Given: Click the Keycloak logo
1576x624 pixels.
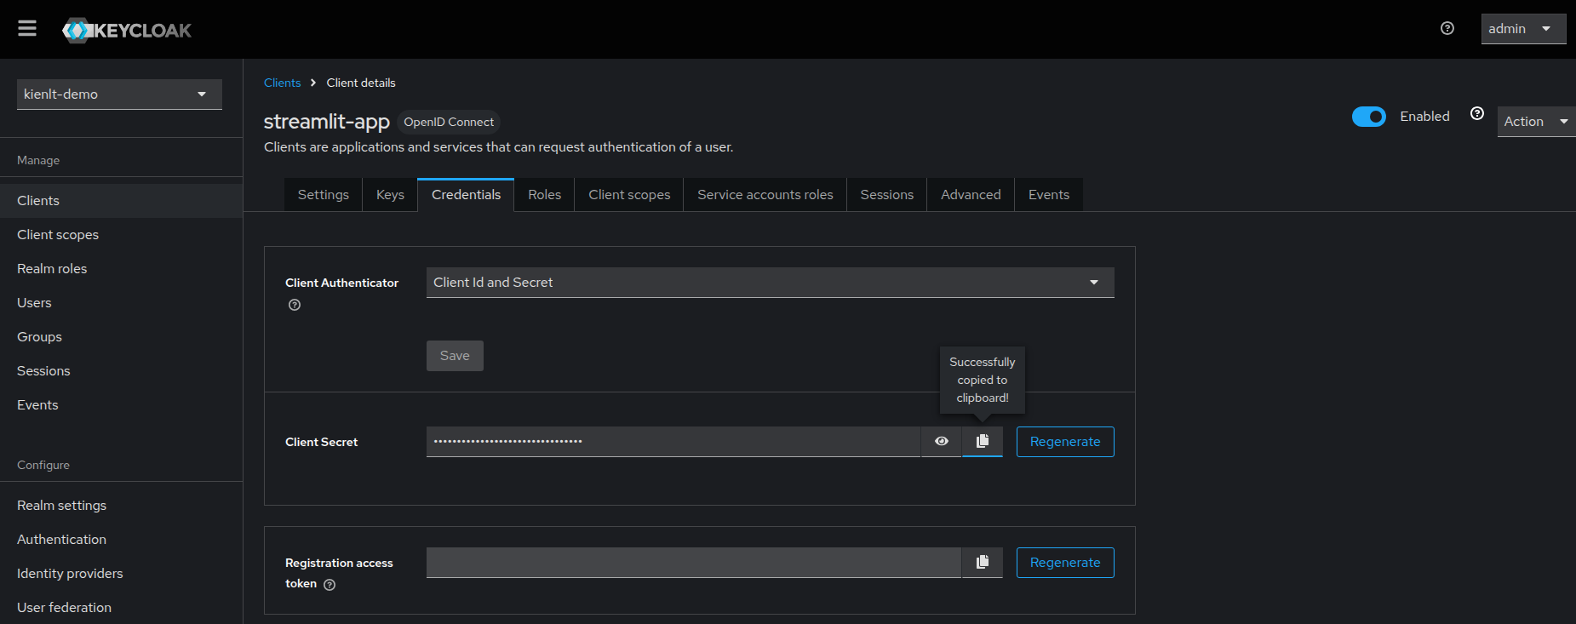Looking at the screenshot, I should (x=127, y=31).
